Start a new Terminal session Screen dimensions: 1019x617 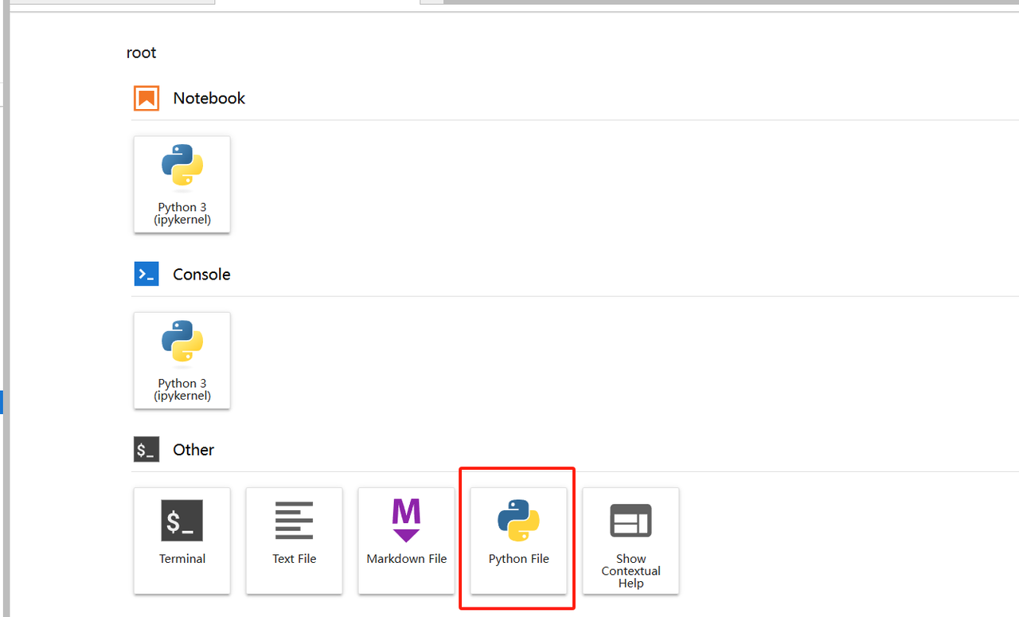tap(182, 540)
